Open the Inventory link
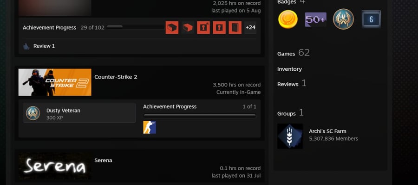 289,69
